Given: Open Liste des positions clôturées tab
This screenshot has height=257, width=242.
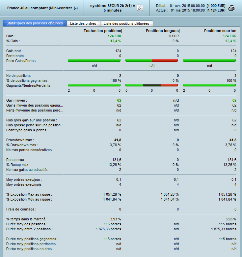Looking at the screenshot, I should pyautogui.click(x=126, y=23).
